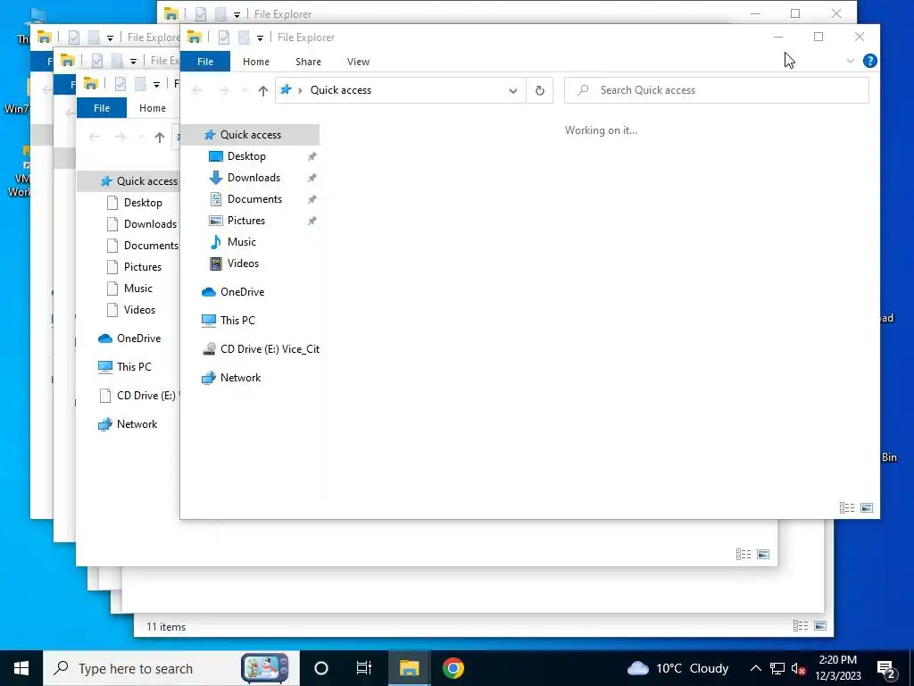Click the address bar chevron before Quick access
This screenshot has height=686, width=914.
(300, 90)
